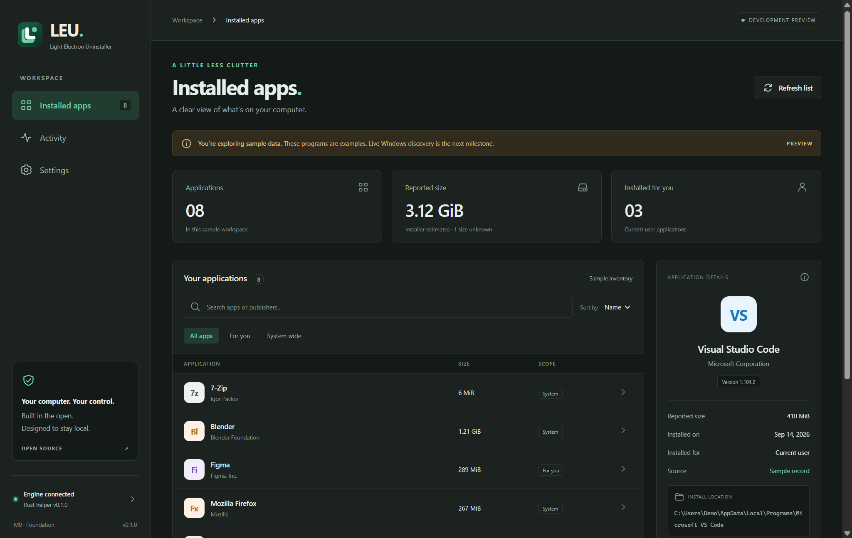The height and width of the screenshot is (538, 852).
Task: Click the Workspace breadcrumb link
Action: coord(187,20)
